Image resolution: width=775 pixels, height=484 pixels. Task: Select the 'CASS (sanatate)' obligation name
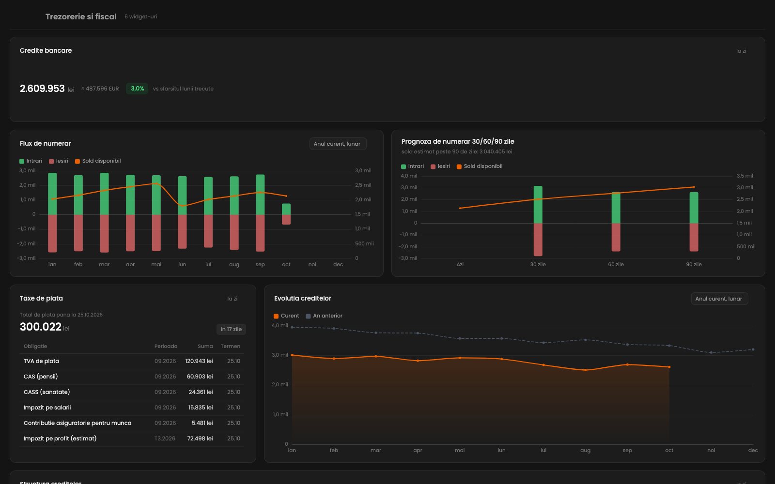pyautogui.click(x=46, y=392)
